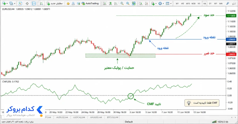This screenshot has height=124, width=238.
Task: Select the M15 timeframe
Action: point(188,4)
